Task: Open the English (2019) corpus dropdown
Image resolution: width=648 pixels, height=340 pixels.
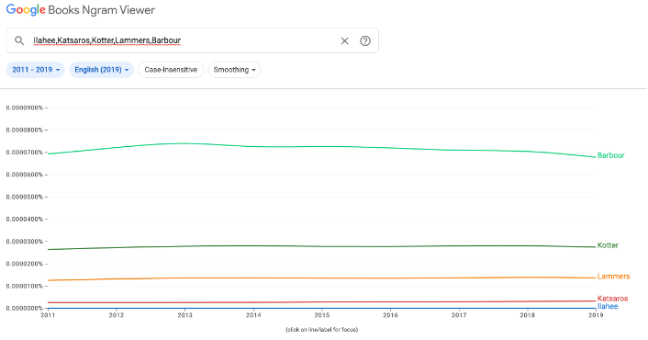Action: 101,70
